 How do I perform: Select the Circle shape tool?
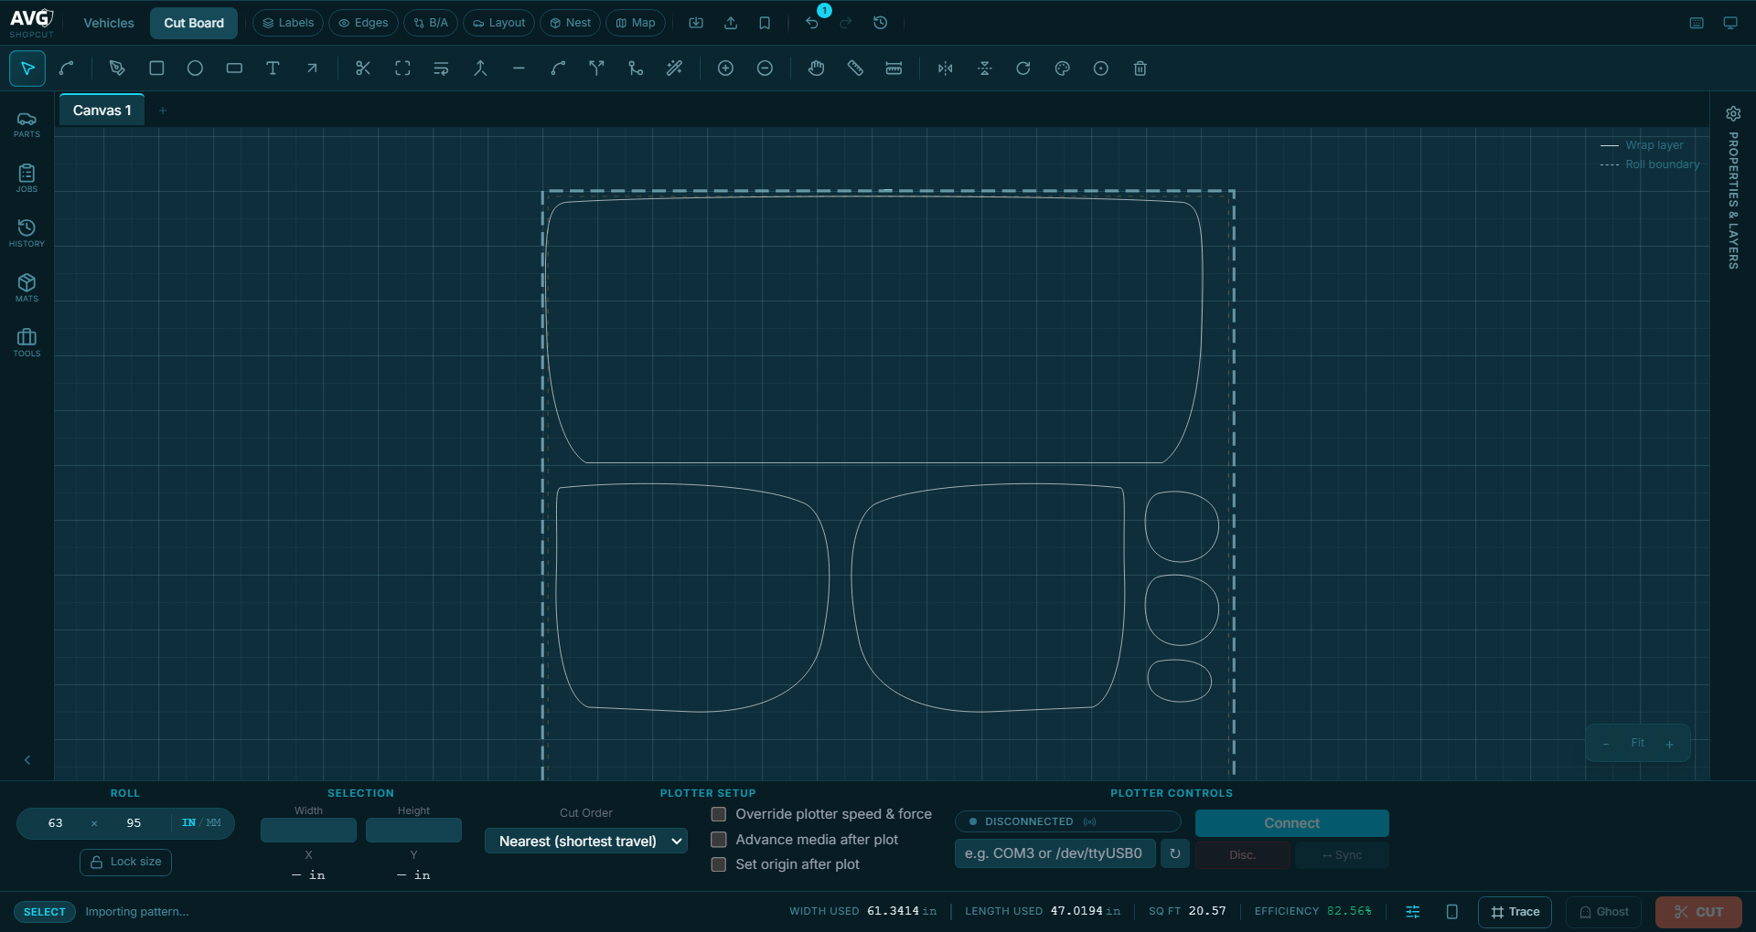pos(195,69)
